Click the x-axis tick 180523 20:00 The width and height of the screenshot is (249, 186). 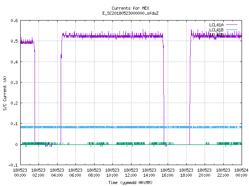(204, 173)
